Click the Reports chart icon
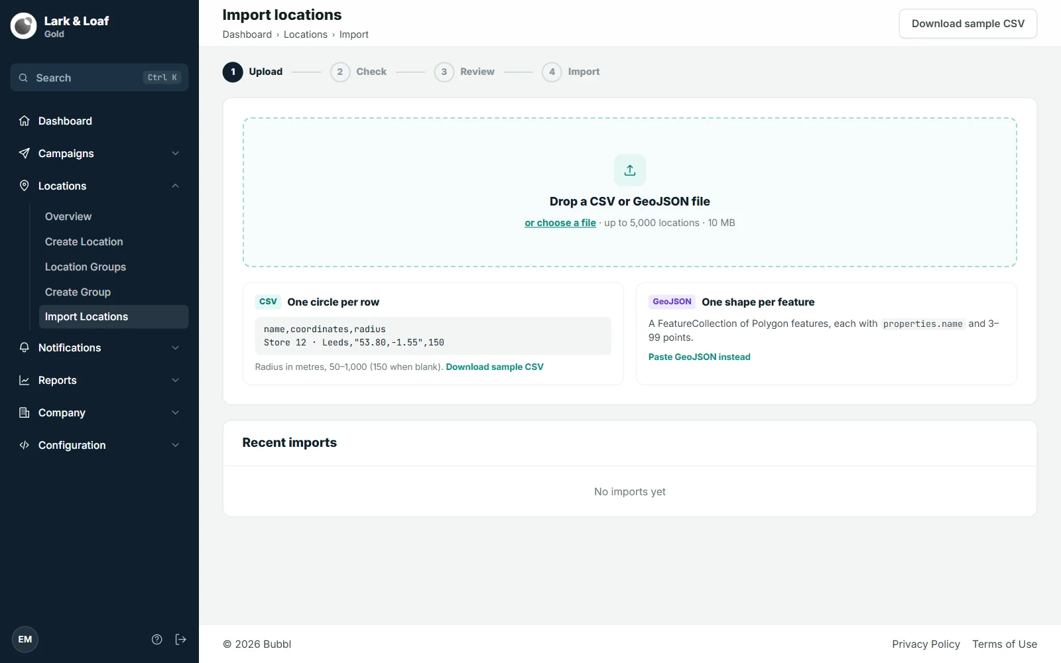The height and width of the screenshot is (663, 1061). click(x=25, y=380)
